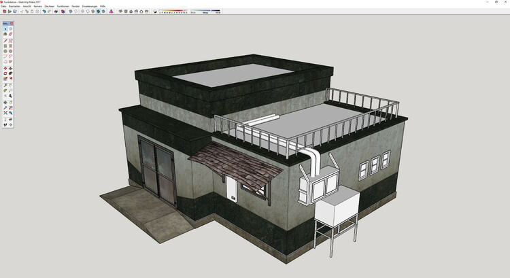Open the Datei menu
The height and width of the screenshot is (278, 510).
point(3,6)
